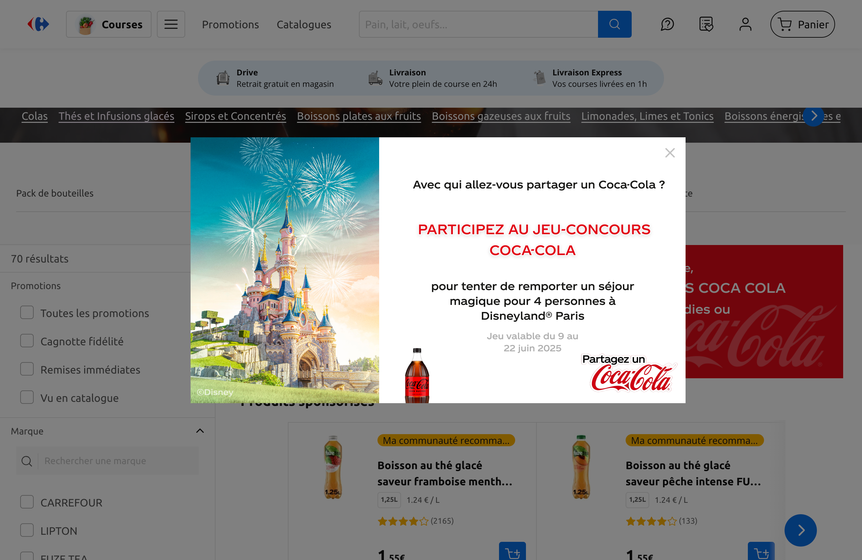The width and height of the screenshot is (862, 560).
Task: Collapse the Marque filter section
Action: [200, 431]
